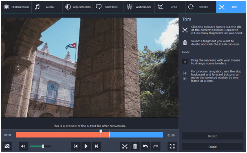Click the video preview image
This screenshot has width=247, height=153.
pyautogui.click(x=90, y=68)
